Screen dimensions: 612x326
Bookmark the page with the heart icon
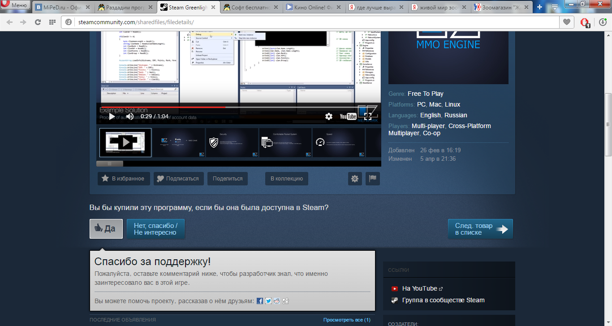[x=567, y=22]
